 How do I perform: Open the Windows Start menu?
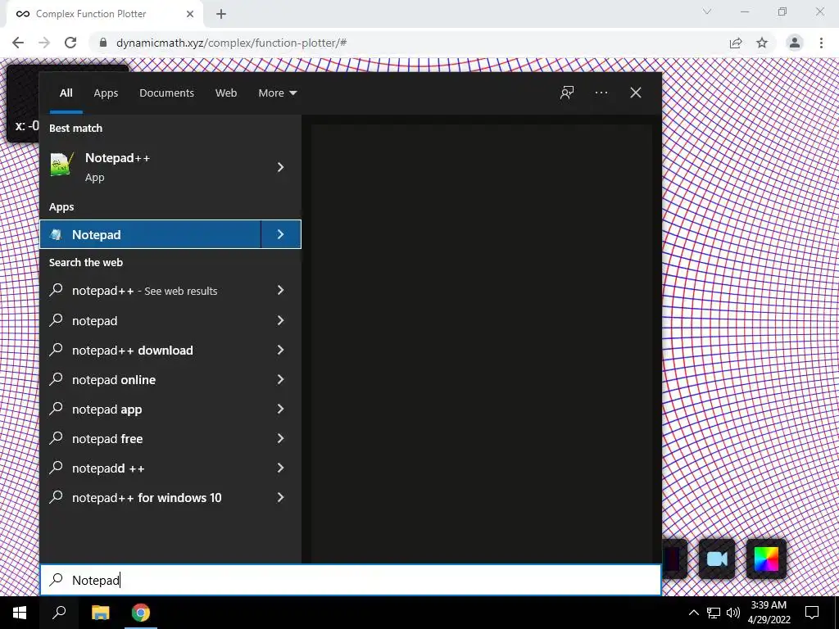pyautogui.click(x=20, y=613)
